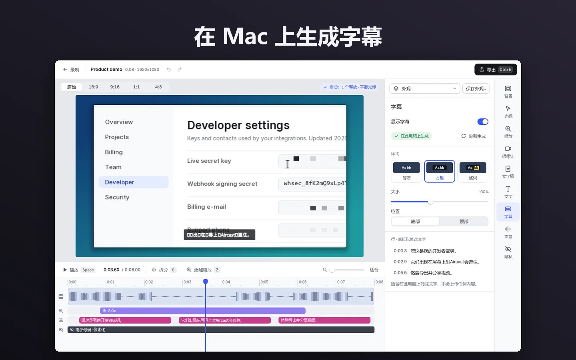Select the 9:16 aspect ratio tab
Image resolution: width=576 pixels, height=360 pixels.
tap(115, 87)
